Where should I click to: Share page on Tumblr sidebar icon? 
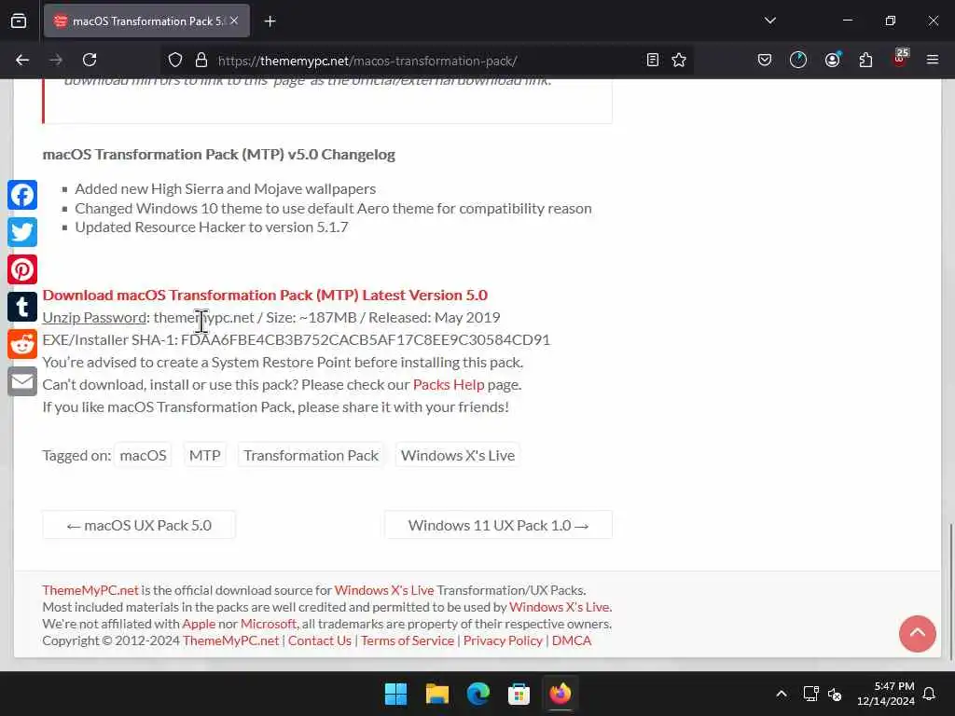[x=22, y=307]
